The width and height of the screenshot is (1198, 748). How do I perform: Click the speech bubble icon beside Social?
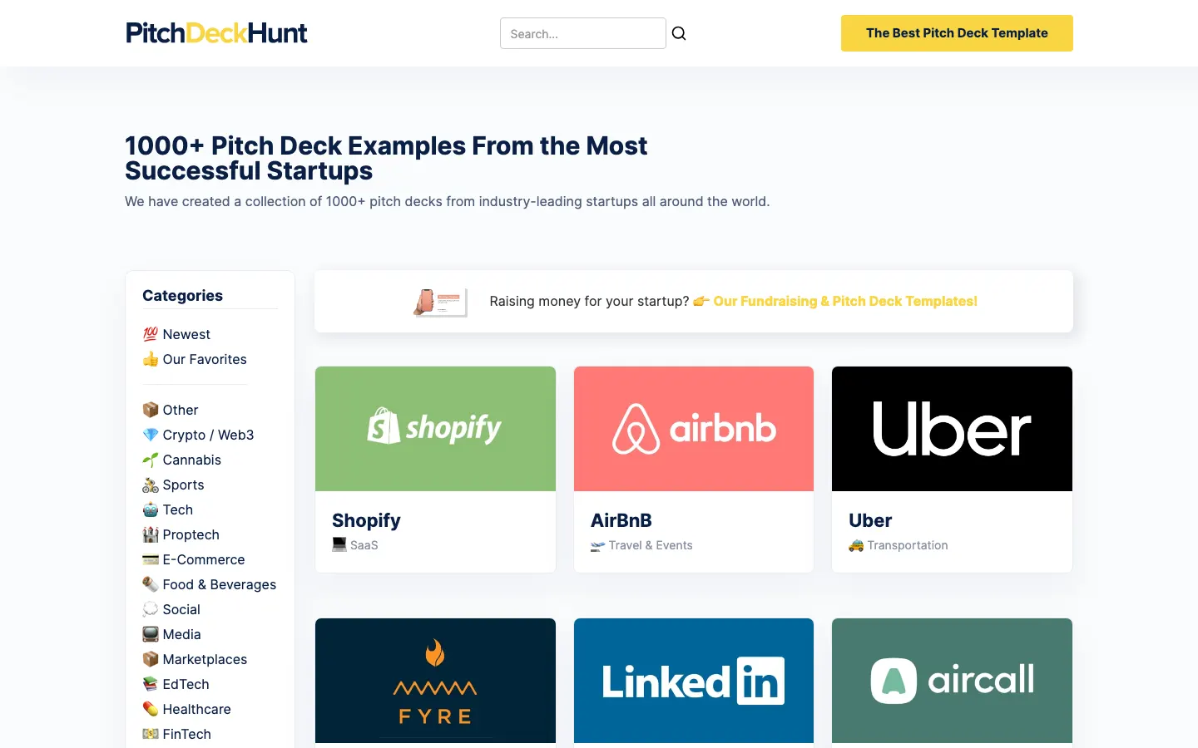[x=150, y=609]
